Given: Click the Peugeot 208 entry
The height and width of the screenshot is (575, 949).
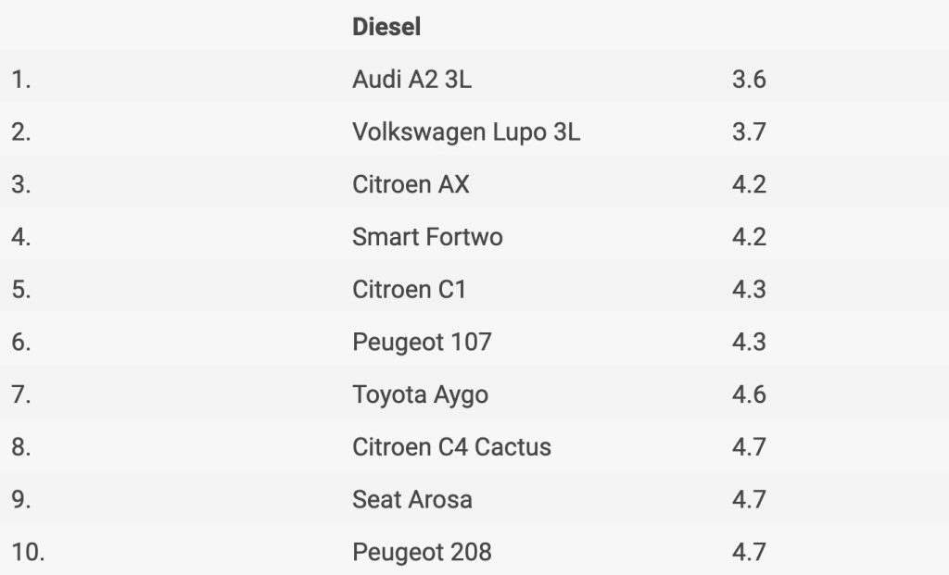Looking at the screenshot, I should click(422, 553).
